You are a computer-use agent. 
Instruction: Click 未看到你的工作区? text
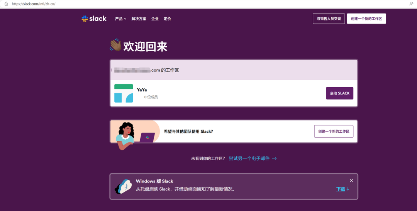click(x=208, y=159)
